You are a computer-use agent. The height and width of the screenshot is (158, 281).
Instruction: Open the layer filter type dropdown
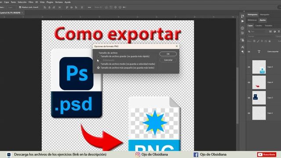click(x=257, y=32)
